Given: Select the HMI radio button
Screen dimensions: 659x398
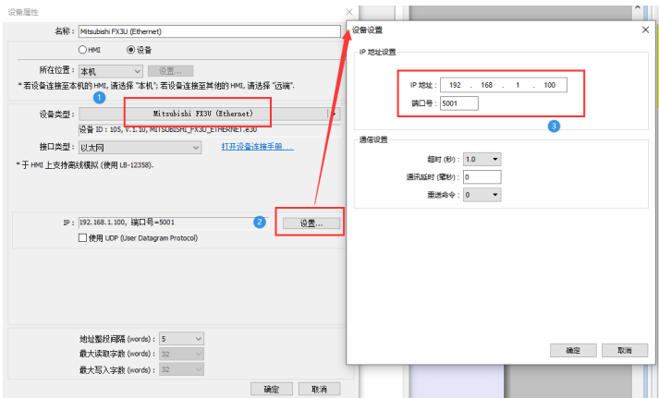Looking at the screenshot, I should coord(82,50).
